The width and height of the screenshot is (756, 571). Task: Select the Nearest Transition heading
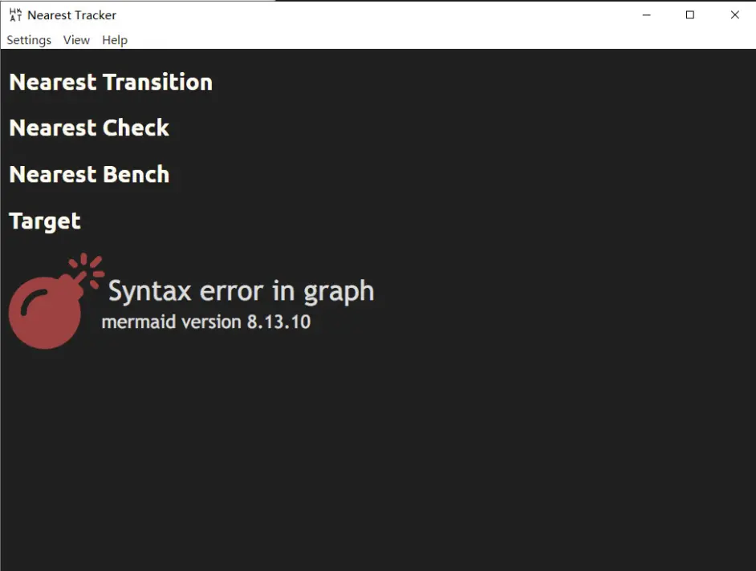click(x=111, y=82)
